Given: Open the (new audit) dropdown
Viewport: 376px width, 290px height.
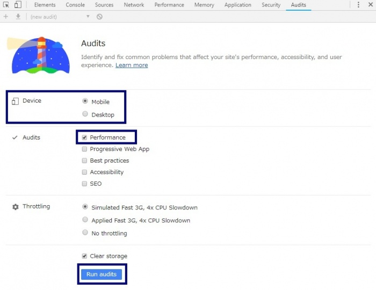Looking at the screenshot, I should [60, 17].
